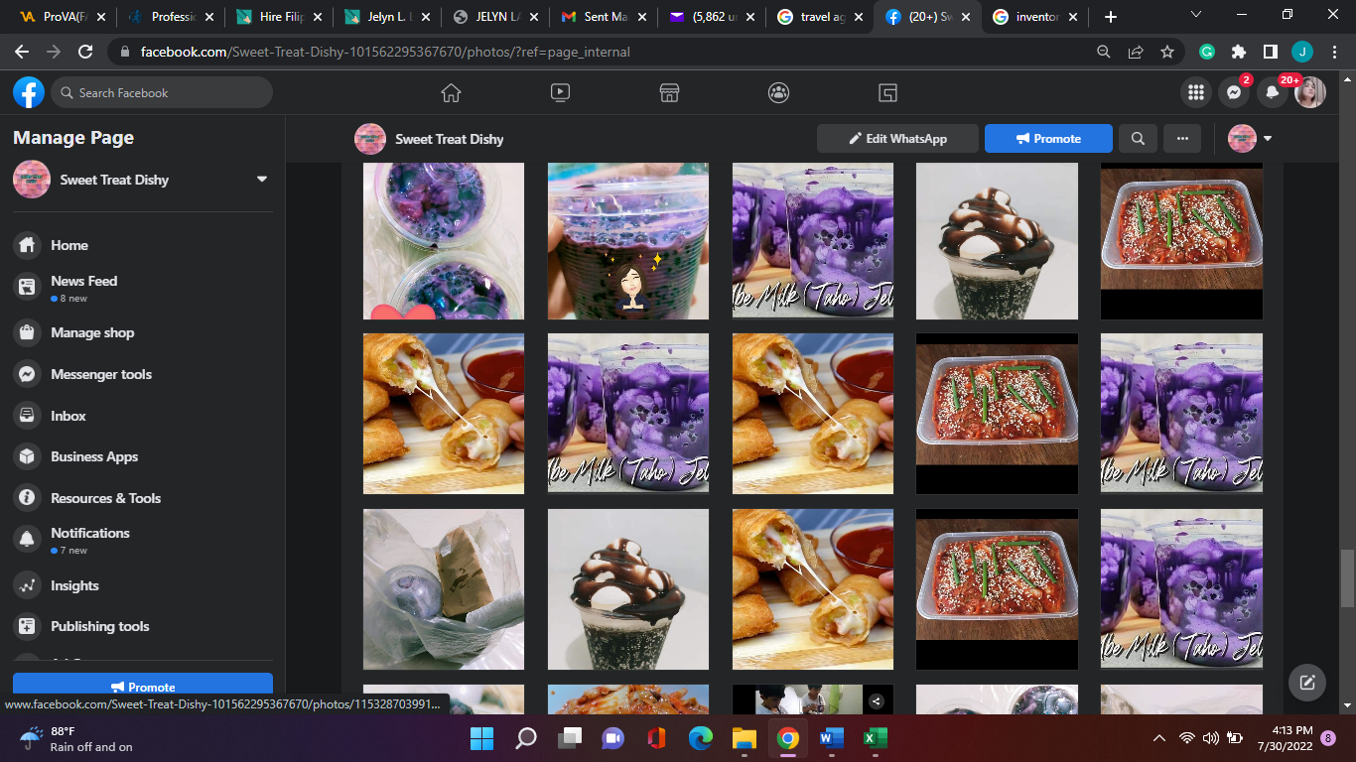This screenshot has width=1356, height=762.
Task: Click the floating compose message icon
Action: pyautogui.click(x=1307, y=682)
